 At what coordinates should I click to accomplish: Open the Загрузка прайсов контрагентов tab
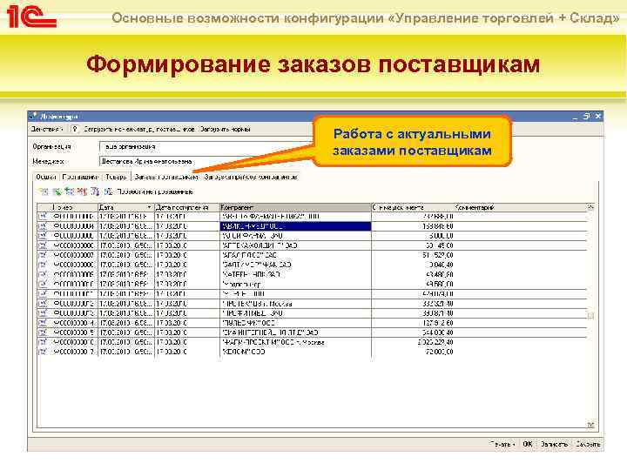(250, 177)
